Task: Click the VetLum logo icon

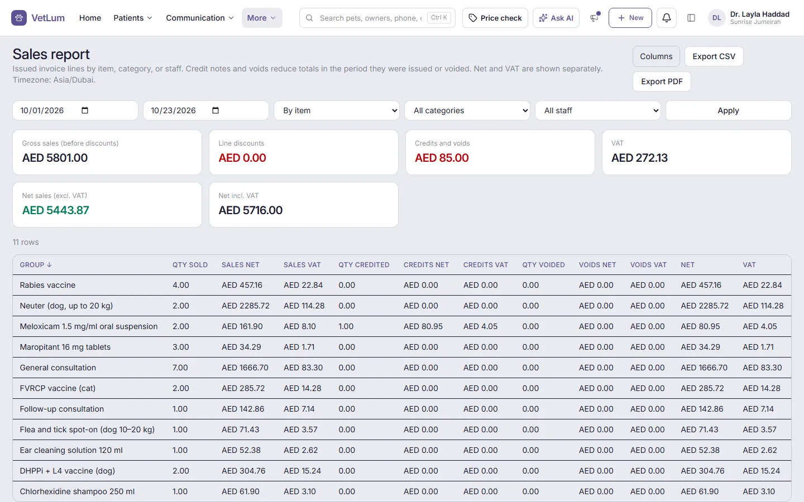Action: pos(19,18)
